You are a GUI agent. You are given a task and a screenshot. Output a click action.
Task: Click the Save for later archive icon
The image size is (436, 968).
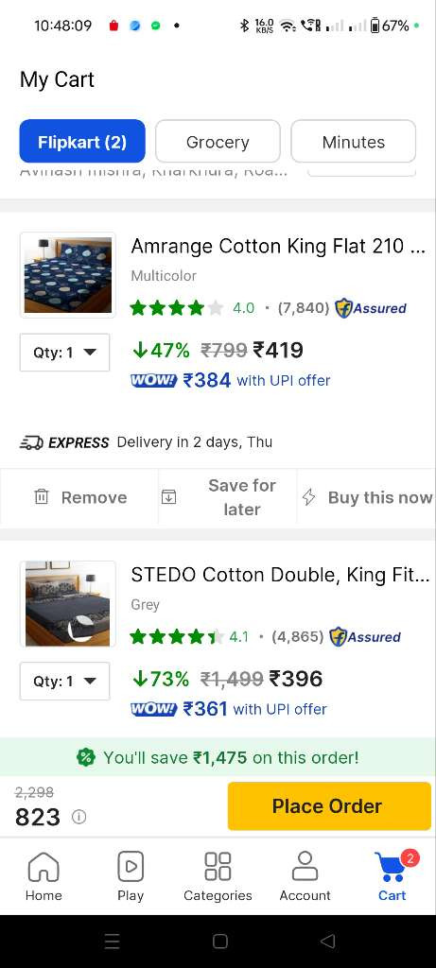click(168, 496)
